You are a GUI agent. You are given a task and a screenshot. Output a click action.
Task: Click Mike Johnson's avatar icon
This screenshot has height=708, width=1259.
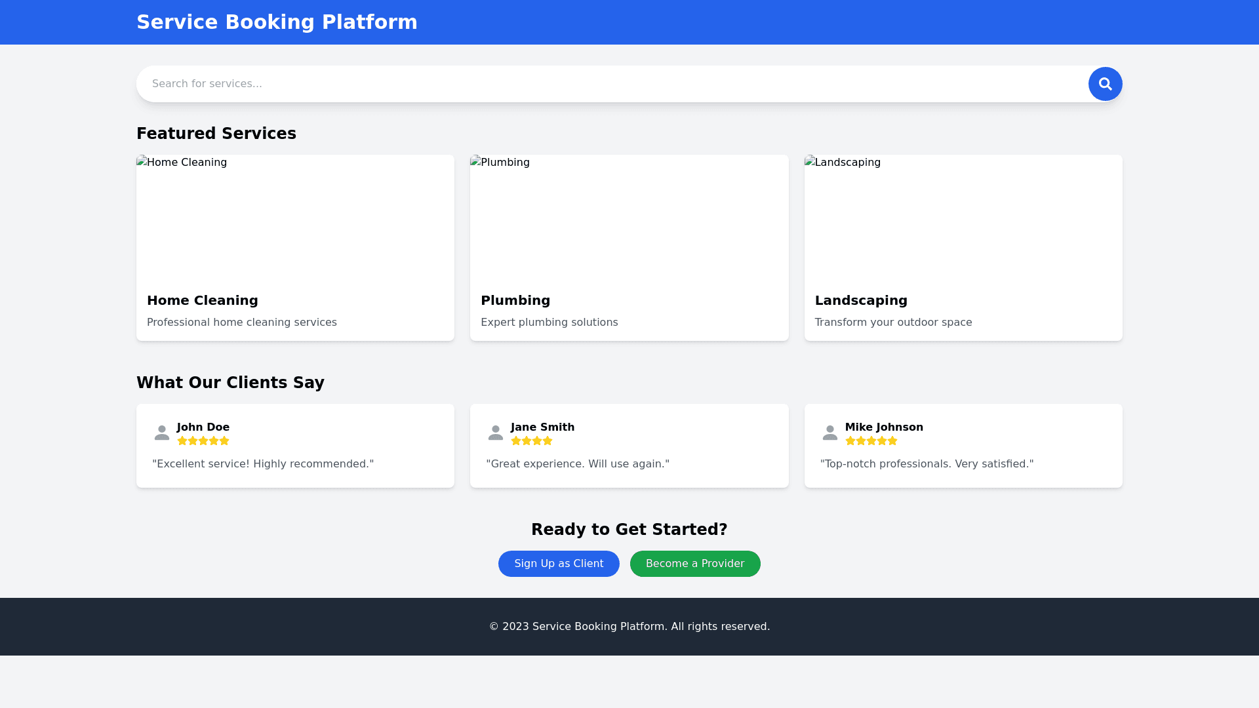point(829,433)
